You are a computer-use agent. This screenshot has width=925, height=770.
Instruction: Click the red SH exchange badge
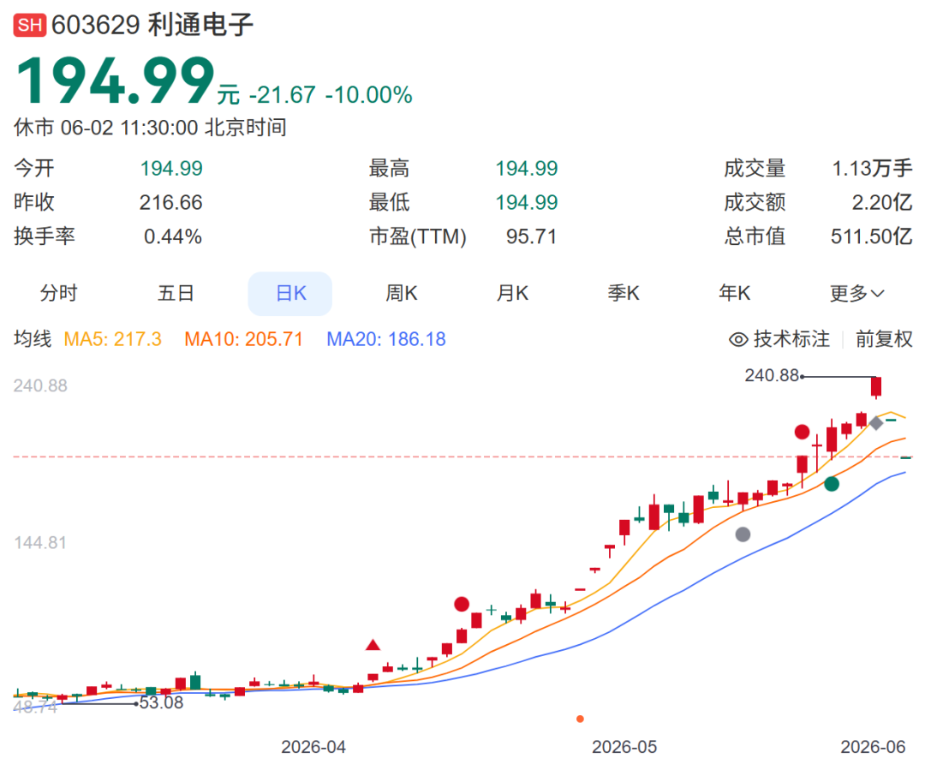pos(29,26)
